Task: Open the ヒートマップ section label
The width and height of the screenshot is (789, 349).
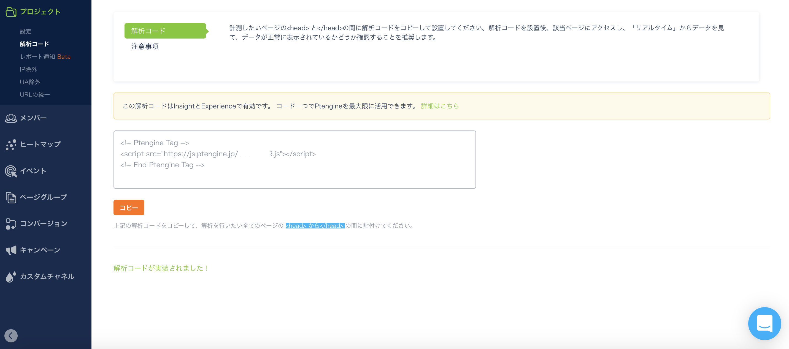Action: [x=40, y=144]
